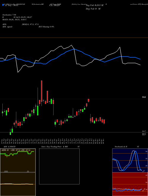Click the 'BUY Slowing @ 0%' signal text
This screenshot has width=148, height=196.
46,27
